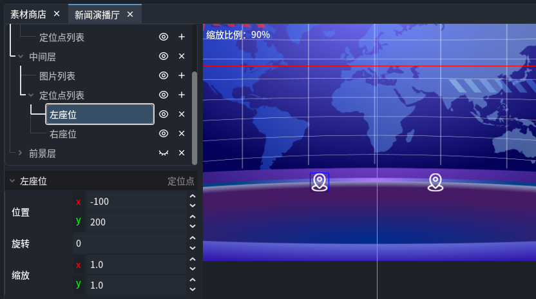Screen dimensions: 536x299
Task: Increase scale x value
Action: (x=193, y=259)
